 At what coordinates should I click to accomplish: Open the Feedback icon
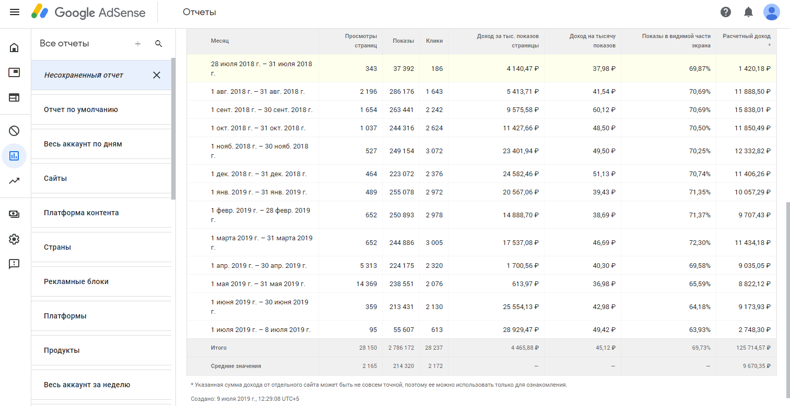(x=14, y=264)
